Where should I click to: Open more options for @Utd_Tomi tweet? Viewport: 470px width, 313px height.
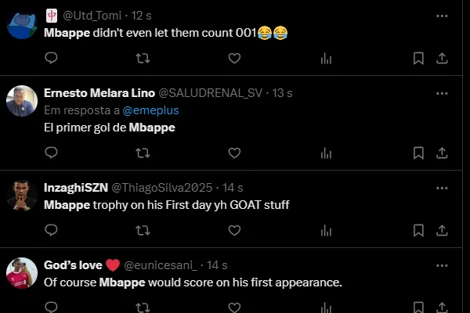point(442,15)
